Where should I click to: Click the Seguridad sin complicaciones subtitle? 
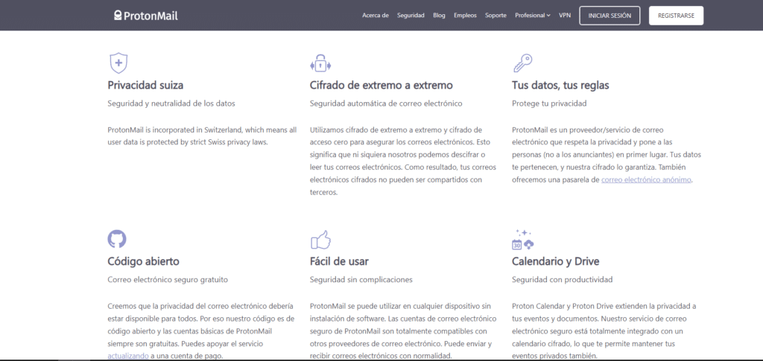pos(361,280)
